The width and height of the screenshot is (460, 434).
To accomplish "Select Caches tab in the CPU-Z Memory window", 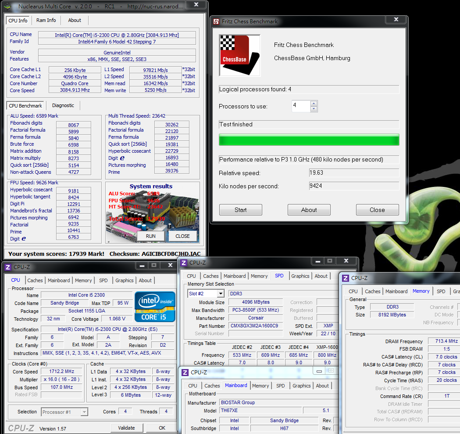I will click(x=373, y=291).
